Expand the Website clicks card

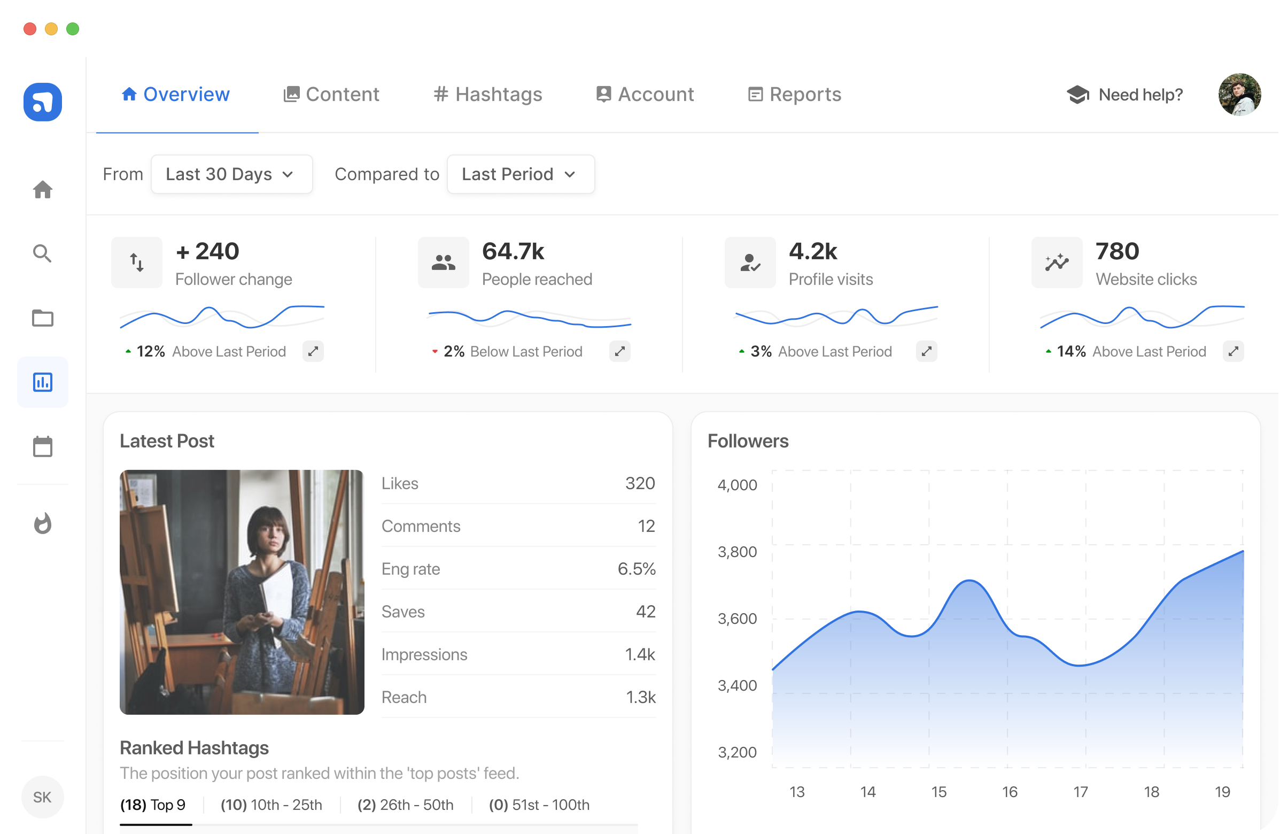(1234, 351)
